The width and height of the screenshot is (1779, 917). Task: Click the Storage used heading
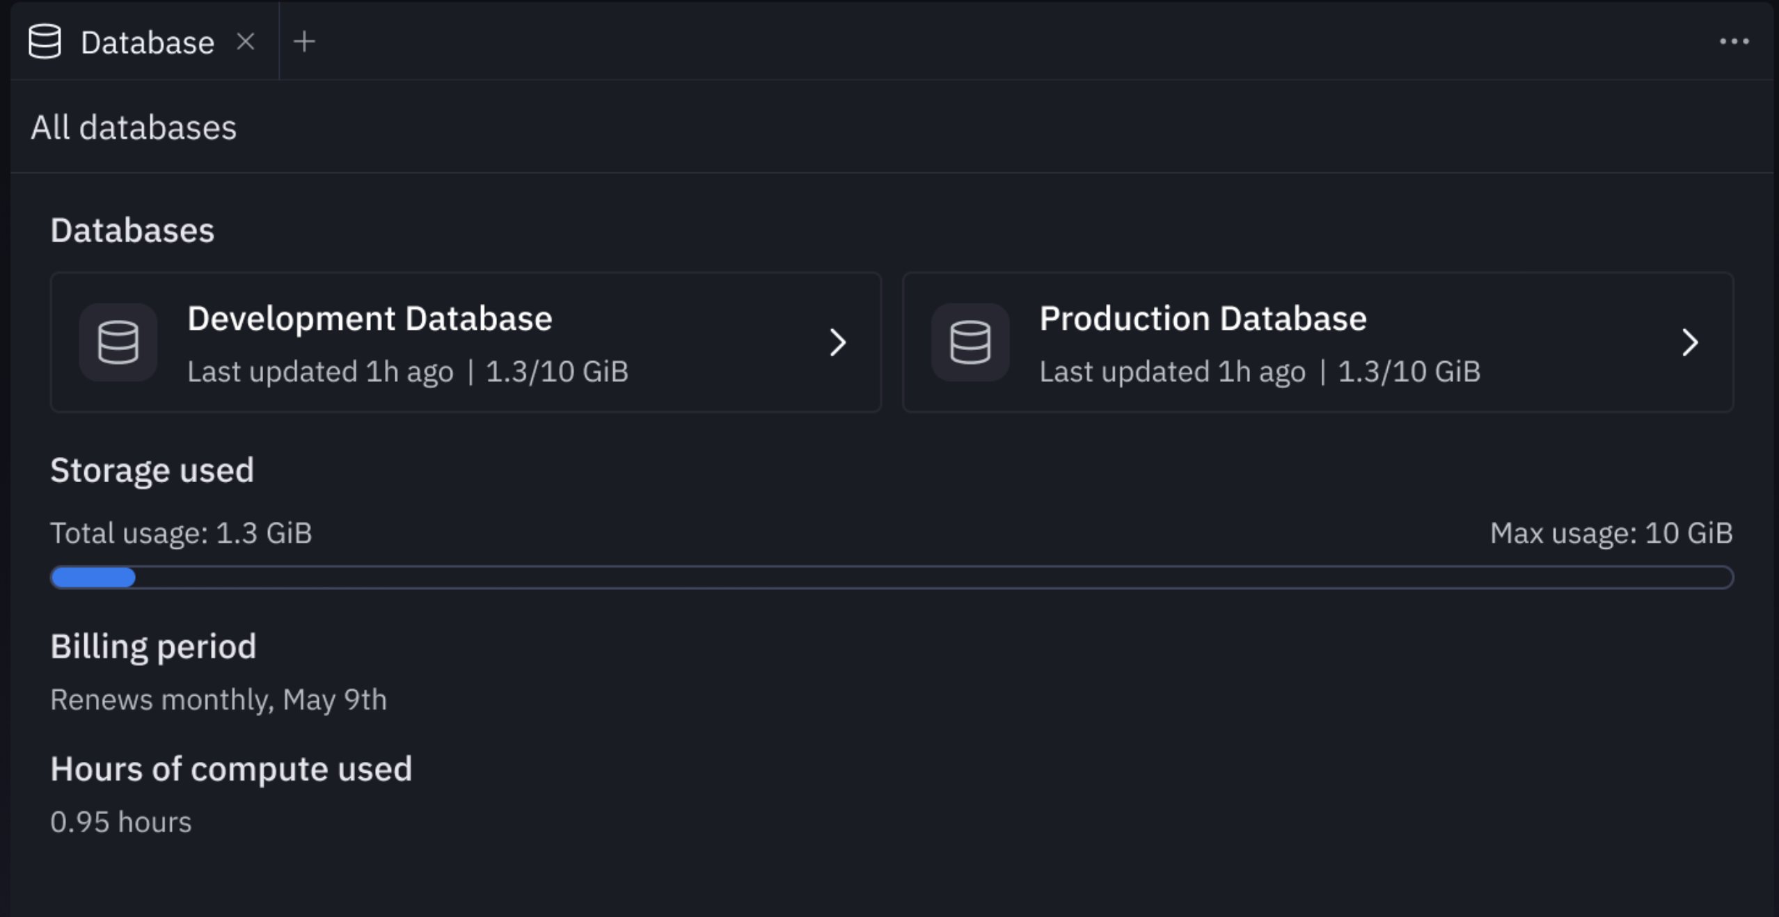pos(152,471)
